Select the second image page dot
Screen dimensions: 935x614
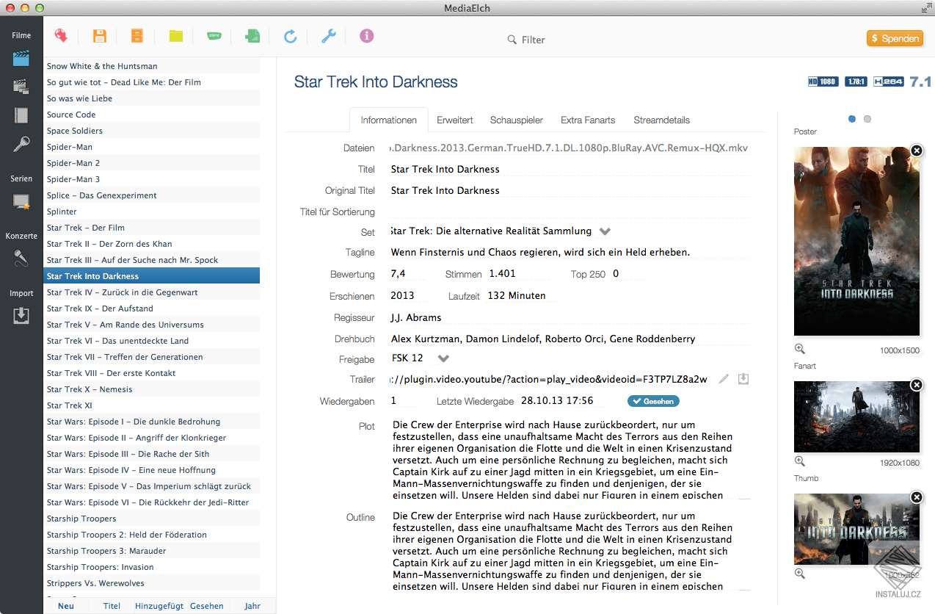tap(867, 119)
